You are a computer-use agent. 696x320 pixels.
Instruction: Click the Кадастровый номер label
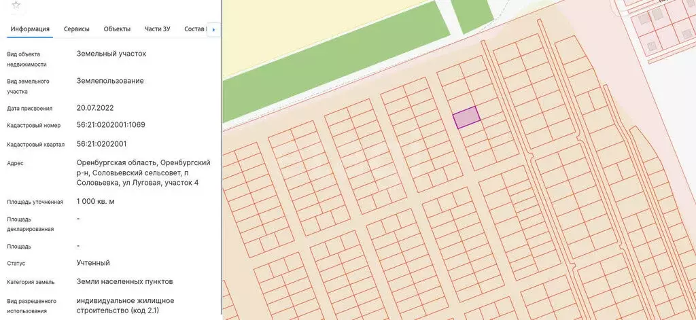pos(34,126)
